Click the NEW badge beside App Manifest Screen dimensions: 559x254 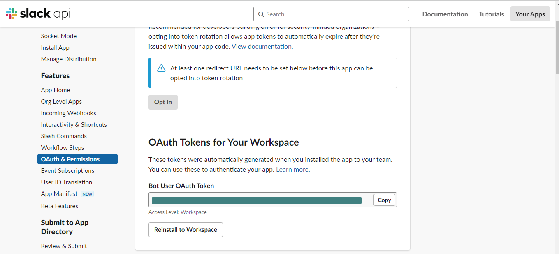[87, 194]
